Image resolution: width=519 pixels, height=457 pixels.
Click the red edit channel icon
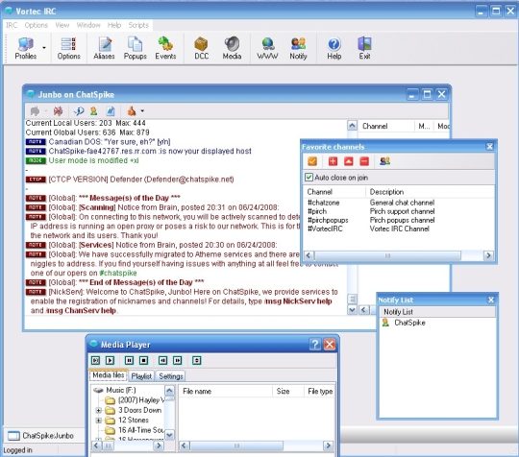click(x=348, y=161)
